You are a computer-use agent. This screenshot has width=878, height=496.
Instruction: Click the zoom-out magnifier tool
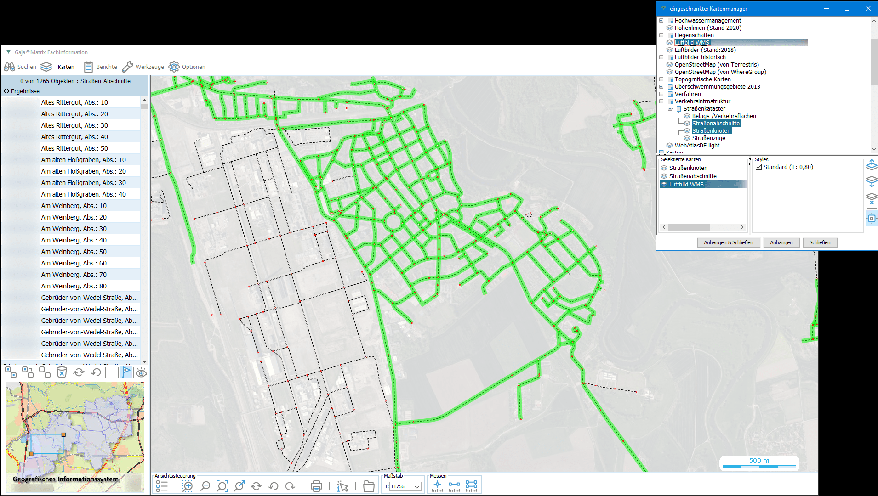205,486
